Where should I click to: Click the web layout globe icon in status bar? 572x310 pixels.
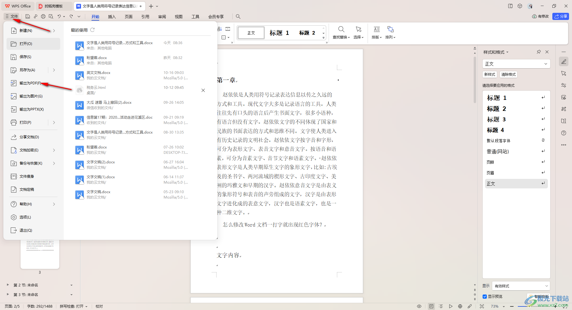[460, 306]
